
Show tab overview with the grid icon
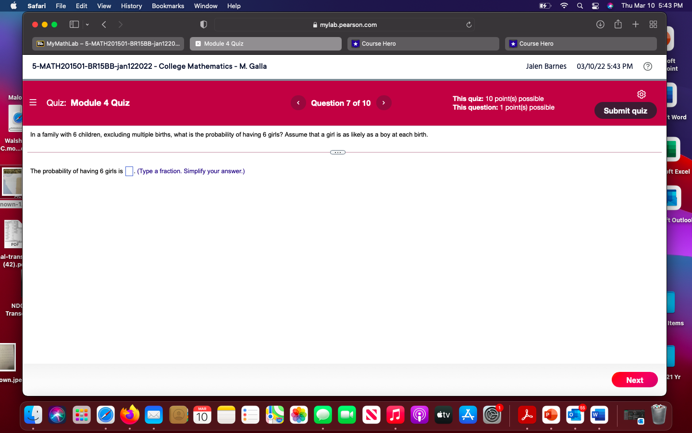pyautogui.click(x=653, y=24)
